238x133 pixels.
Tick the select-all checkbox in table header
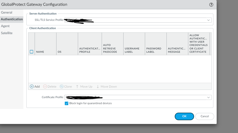(32, 52)
